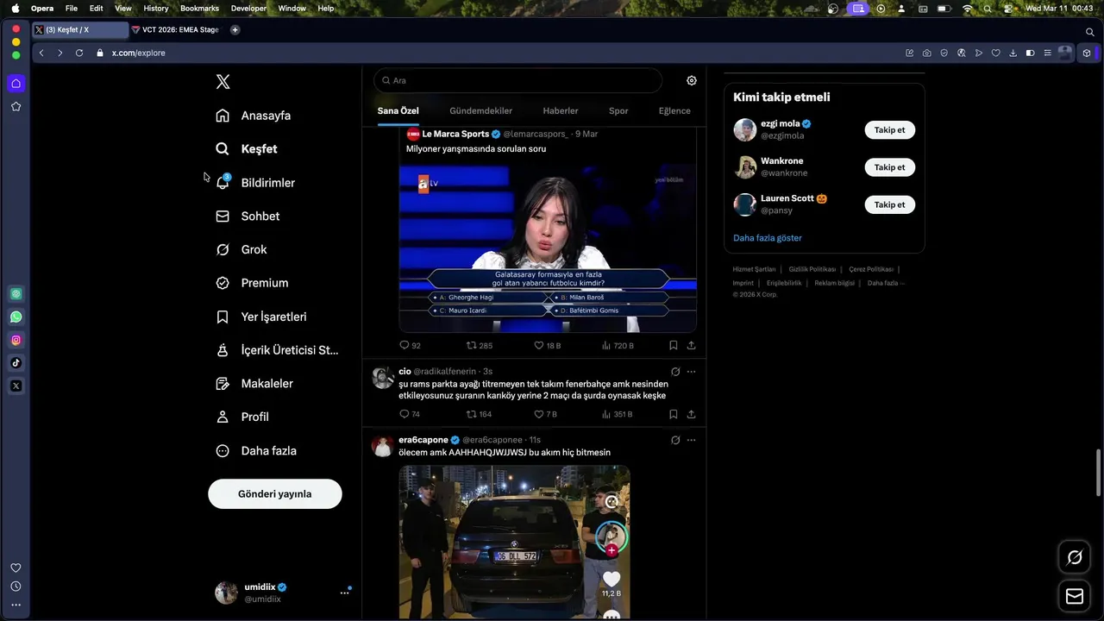Repost cio post

coord(479,414)
